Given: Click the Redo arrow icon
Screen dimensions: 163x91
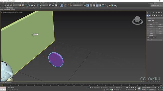Looking at the screenshot, I should [2, 6].
